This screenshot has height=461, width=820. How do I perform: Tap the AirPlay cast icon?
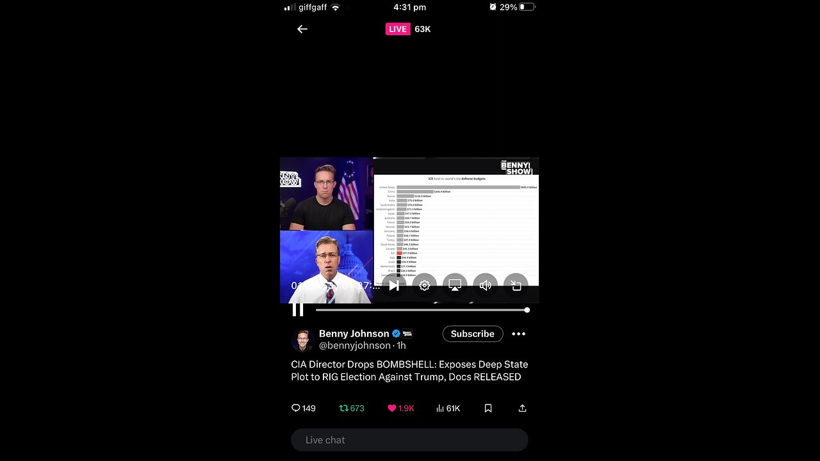click(455, 286)
